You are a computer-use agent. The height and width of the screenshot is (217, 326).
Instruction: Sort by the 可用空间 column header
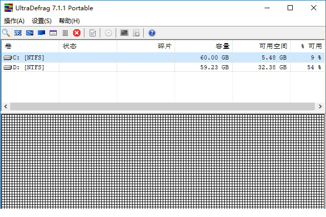tap(262, 46)
